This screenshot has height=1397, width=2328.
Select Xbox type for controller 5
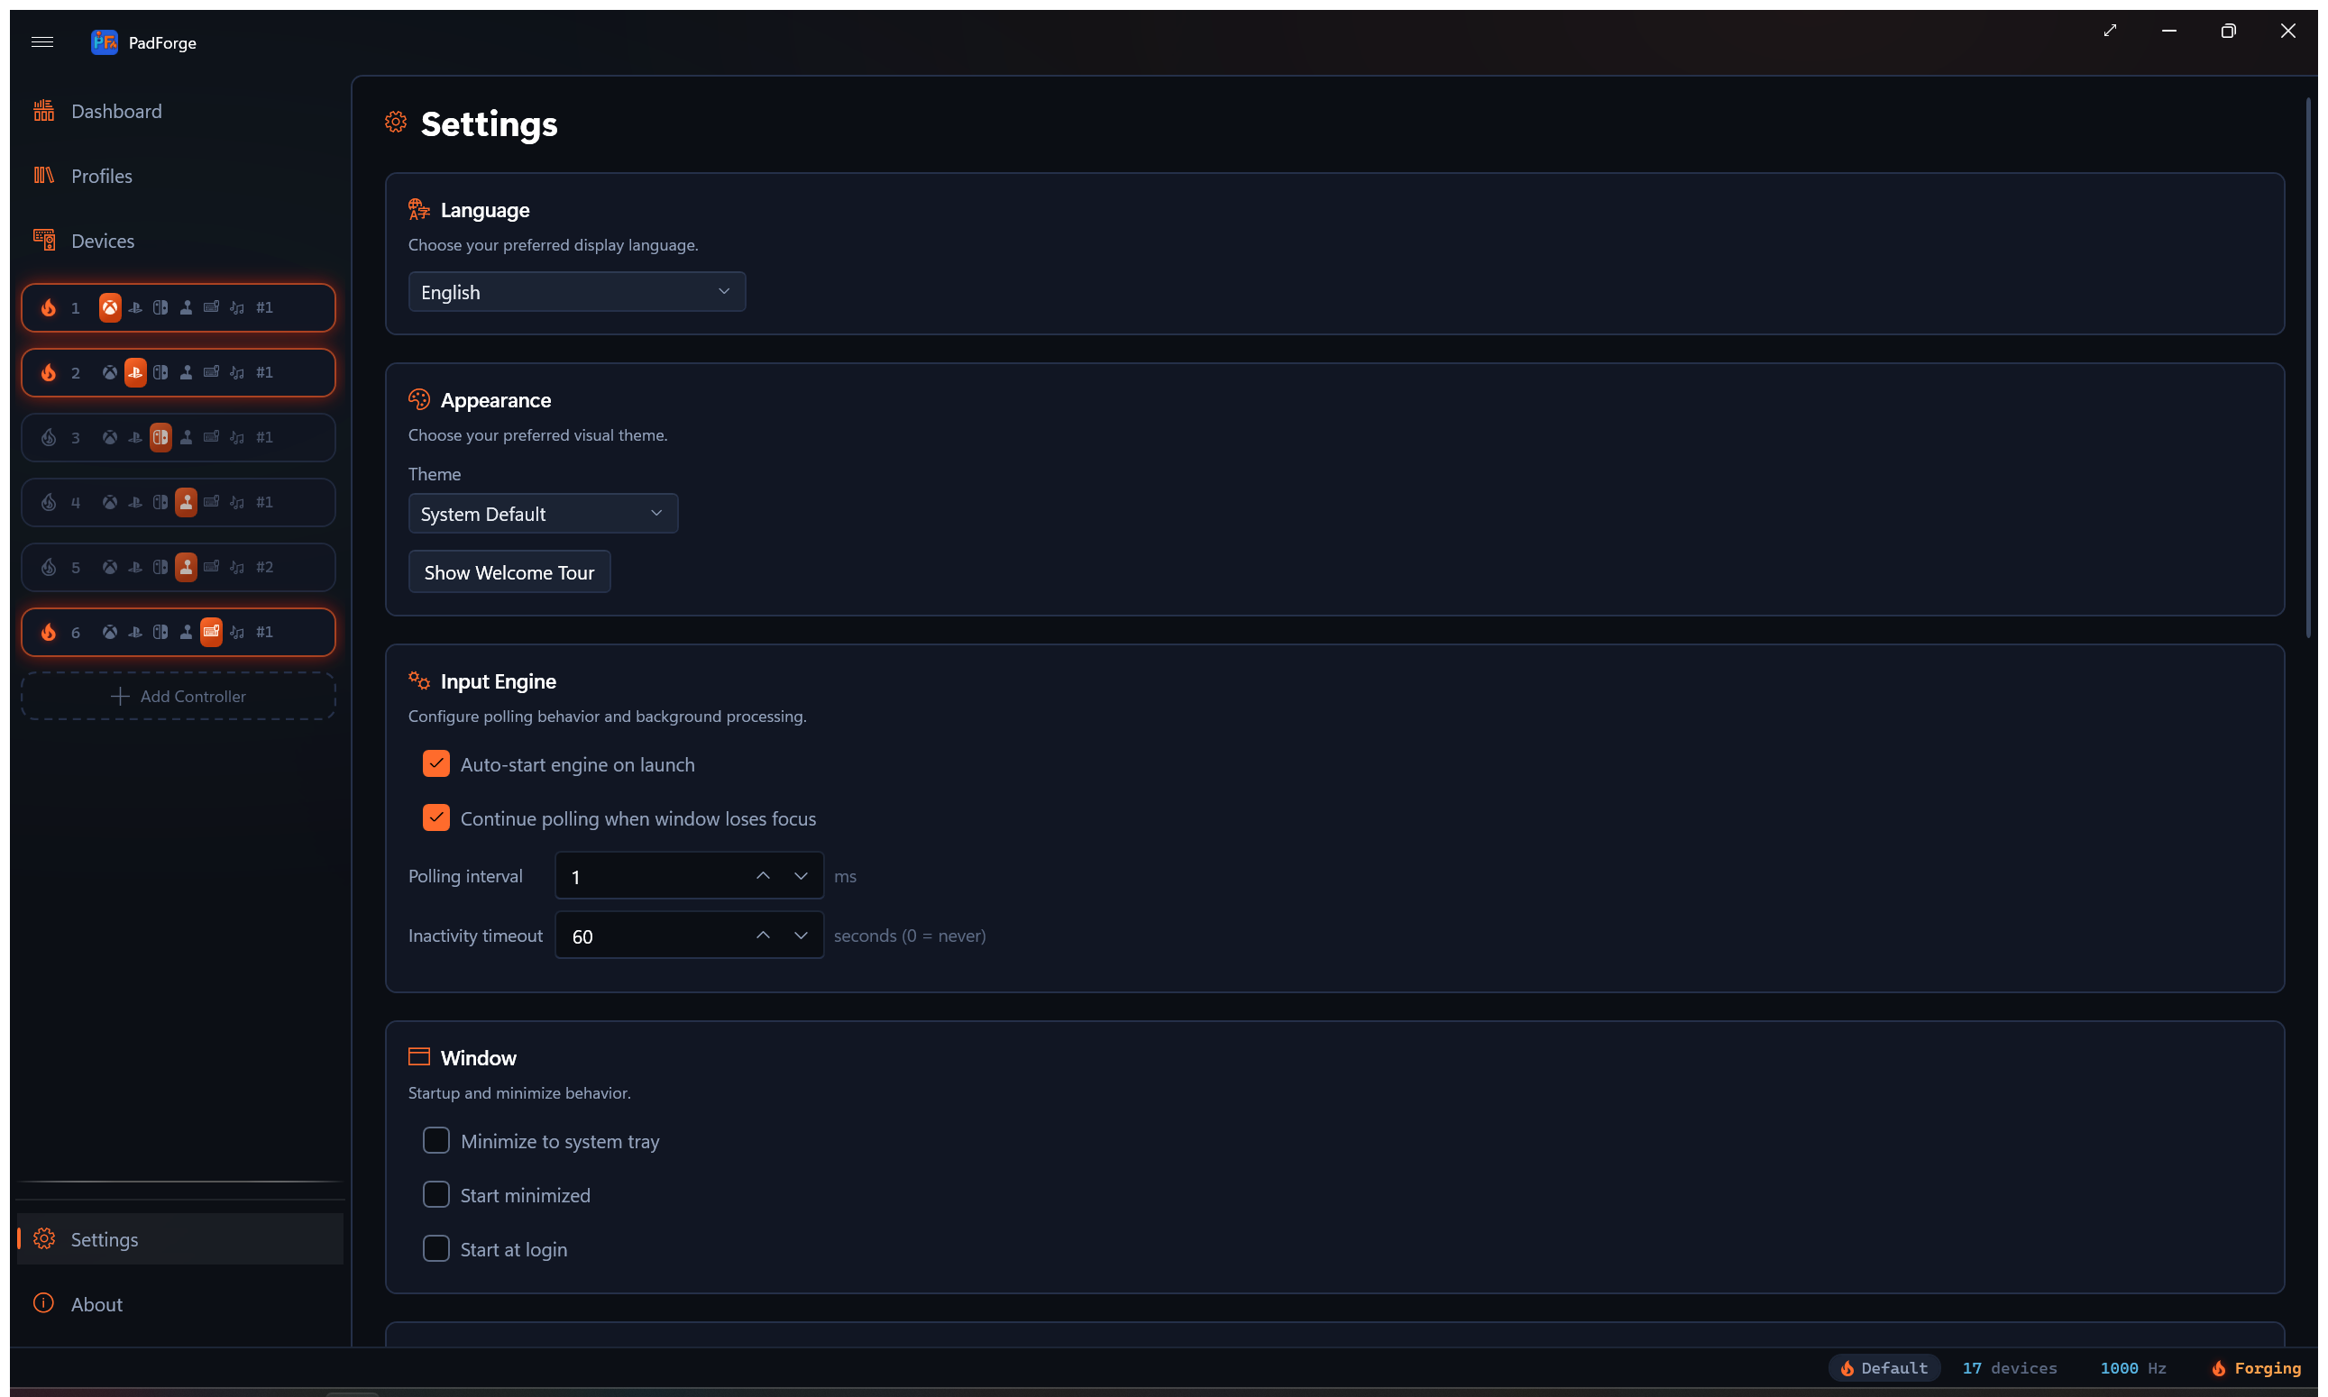tap(110, 568)
